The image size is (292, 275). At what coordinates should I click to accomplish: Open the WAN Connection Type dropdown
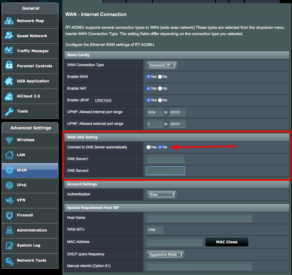pyautogui.click(x=162, y=65)
